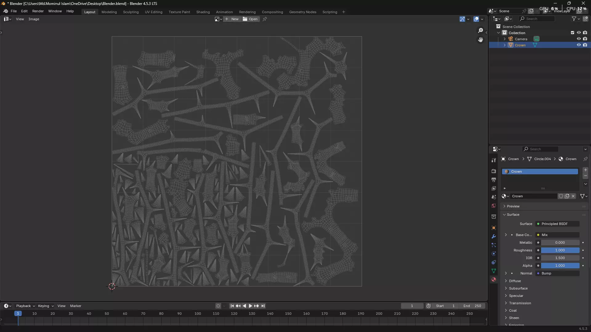Open the World properties tab icon
591x332 pixels.
[494, 206]
